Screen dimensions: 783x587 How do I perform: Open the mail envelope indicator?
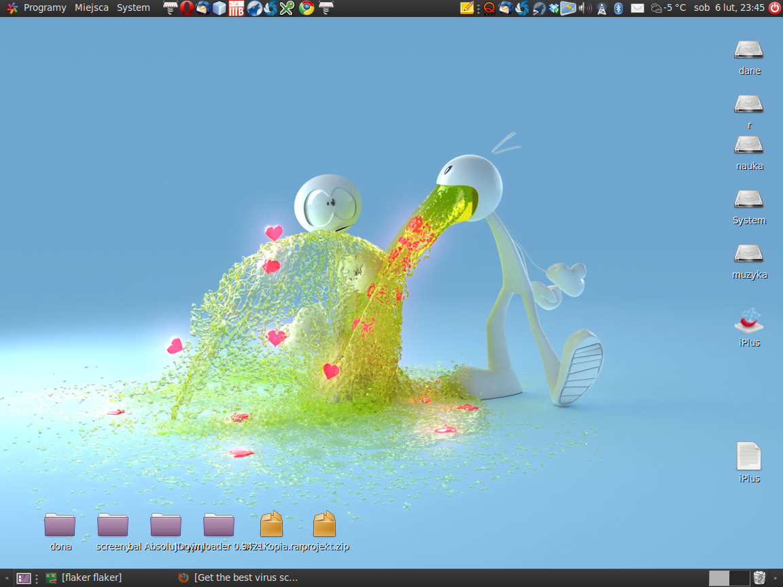point(637,8)
